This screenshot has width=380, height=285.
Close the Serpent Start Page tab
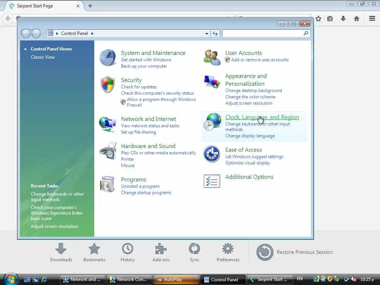[x=78, y=6]
